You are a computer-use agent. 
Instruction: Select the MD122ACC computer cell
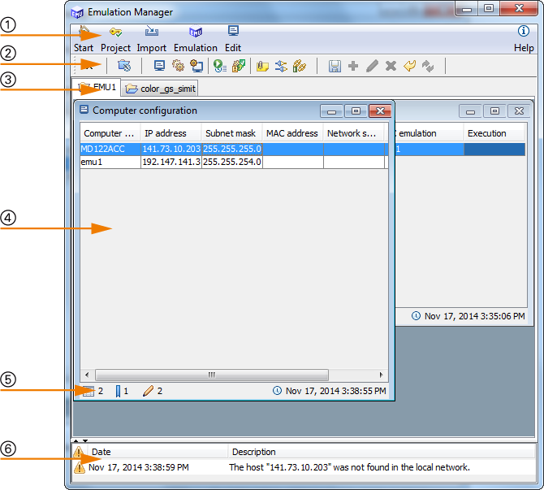pos(110,149)
